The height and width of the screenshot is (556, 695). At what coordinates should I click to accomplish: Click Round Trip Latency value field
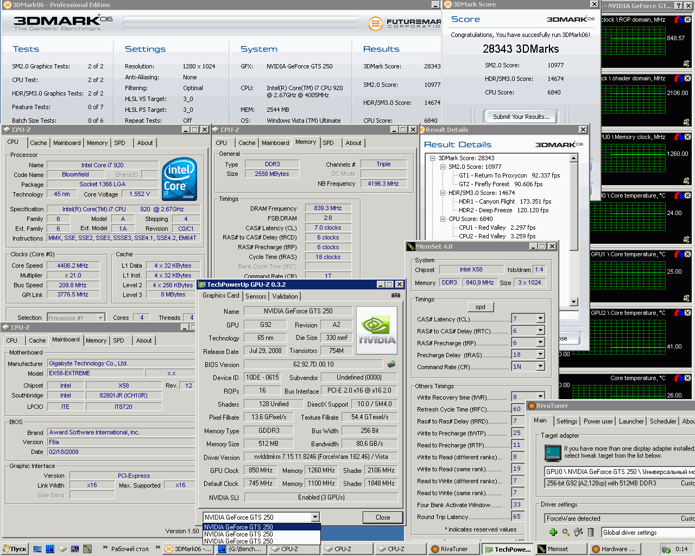[517, 516]
